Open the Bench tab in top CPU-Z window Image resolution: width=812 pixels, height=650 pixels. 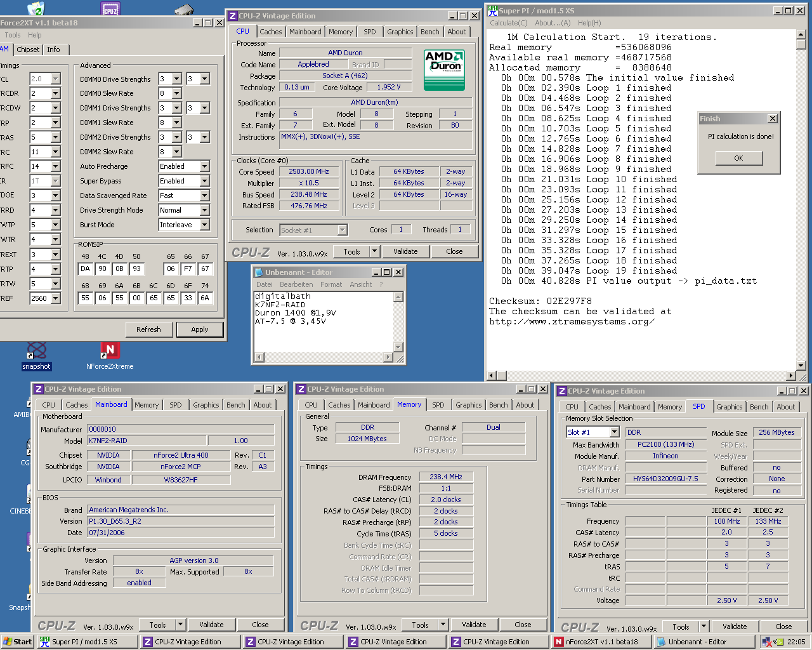coord(429,32)
